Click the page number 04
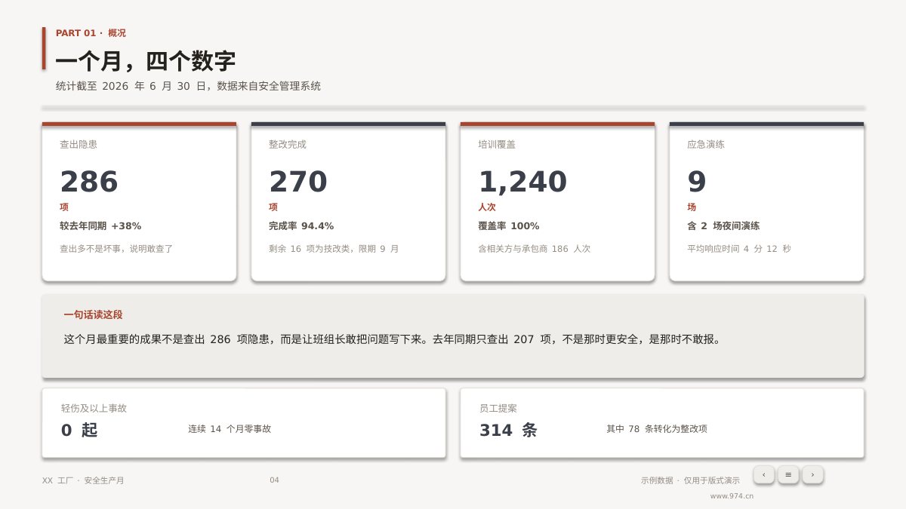 tap(274, 480)
